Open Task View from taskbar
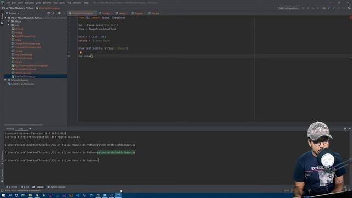Image resolution: width=352 pixels, height=198 pixels. [x=23, y=195]
